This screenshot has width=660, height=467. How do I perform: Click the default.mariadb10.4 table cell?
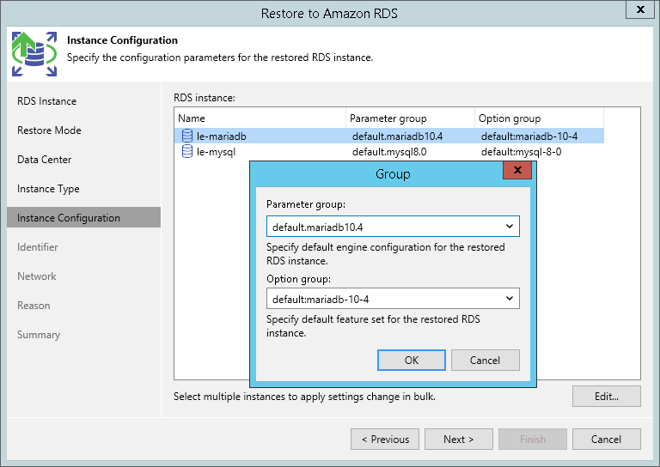point(397,136)
